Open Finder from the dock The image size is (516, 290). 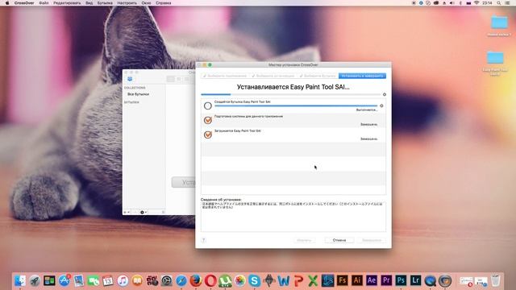point(20,280)
